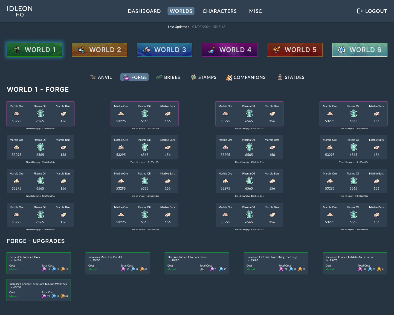Screen dimensions: 394x315
Task: Click the Lv. 50/50 level text
Action: point(94,260)
